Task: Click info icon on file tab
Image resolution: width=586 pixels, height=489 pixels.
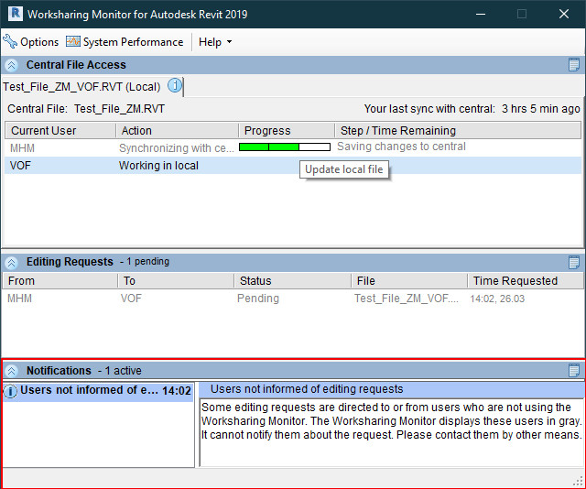Action: tap(175, 86)
